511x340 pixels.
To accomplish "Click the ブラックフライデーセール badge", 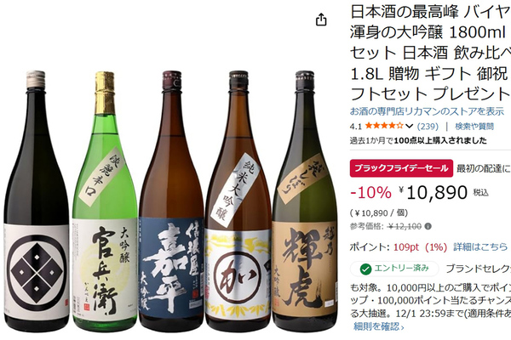I will (x=401, y=168).
